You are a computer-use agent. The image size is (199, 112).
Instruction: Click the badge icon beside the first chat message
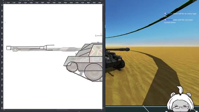165,13
